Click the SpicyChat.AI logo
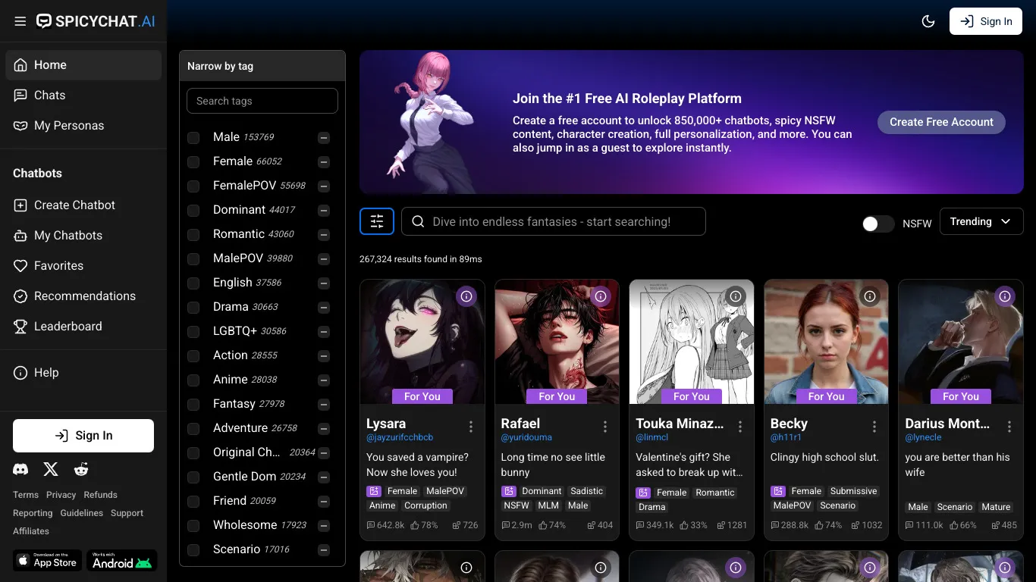Viewport: 1036px width, 582px height. 96,21
